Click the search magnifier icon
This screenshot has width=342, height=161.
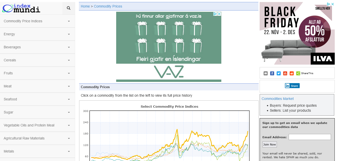click(x=69, y=8)
